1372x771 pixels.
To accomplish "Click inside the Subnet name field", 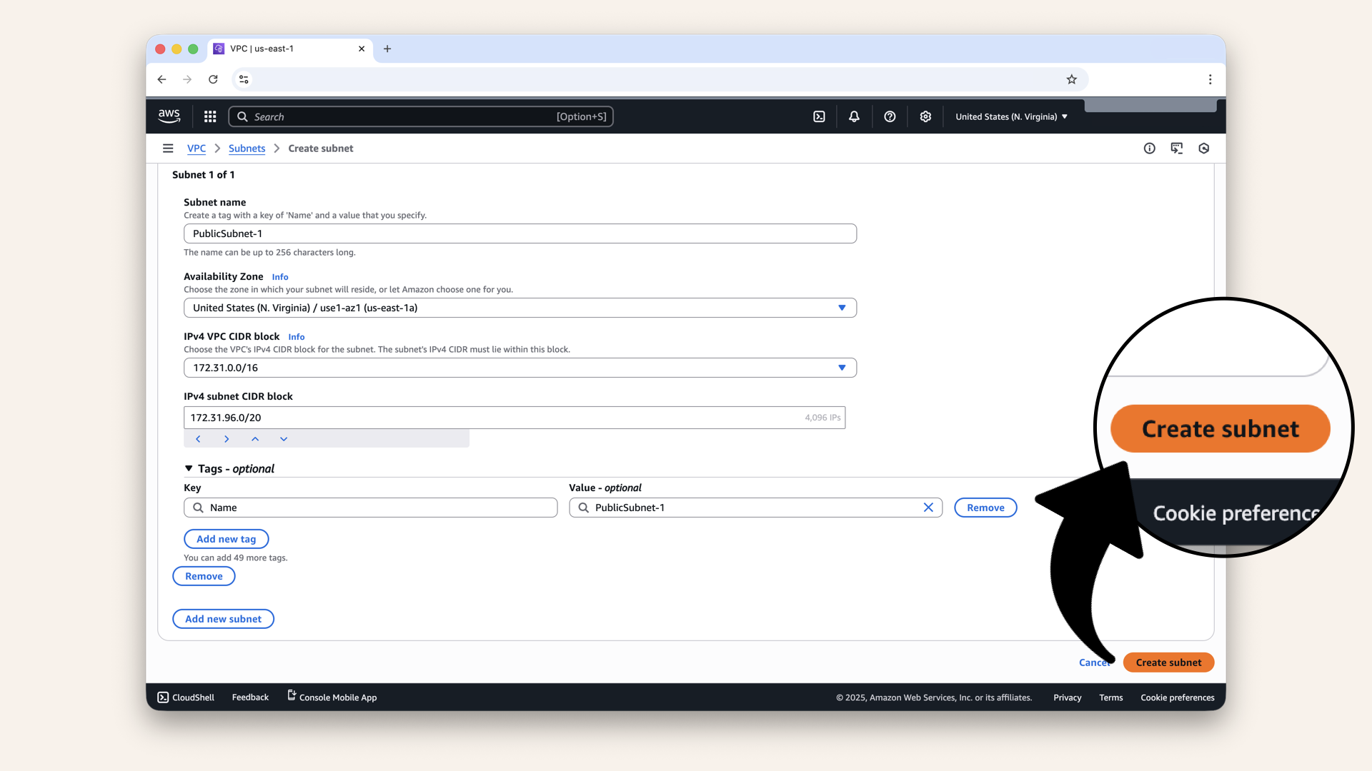I will pyautogui.click(x=520, y=233).
